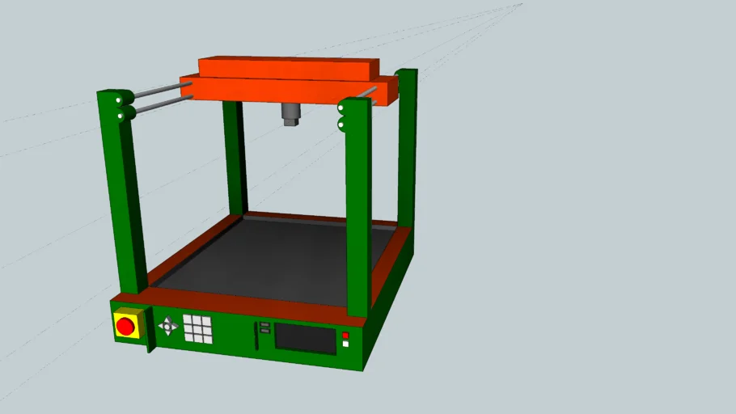
Task: Select the tall vertical slot left of the display
Action: pyautogui.click(x=256, y=336)
